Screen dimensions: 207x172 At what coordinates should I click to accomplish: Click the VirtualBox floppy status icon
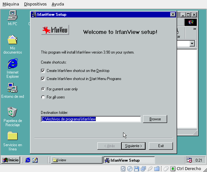point(137,169)
